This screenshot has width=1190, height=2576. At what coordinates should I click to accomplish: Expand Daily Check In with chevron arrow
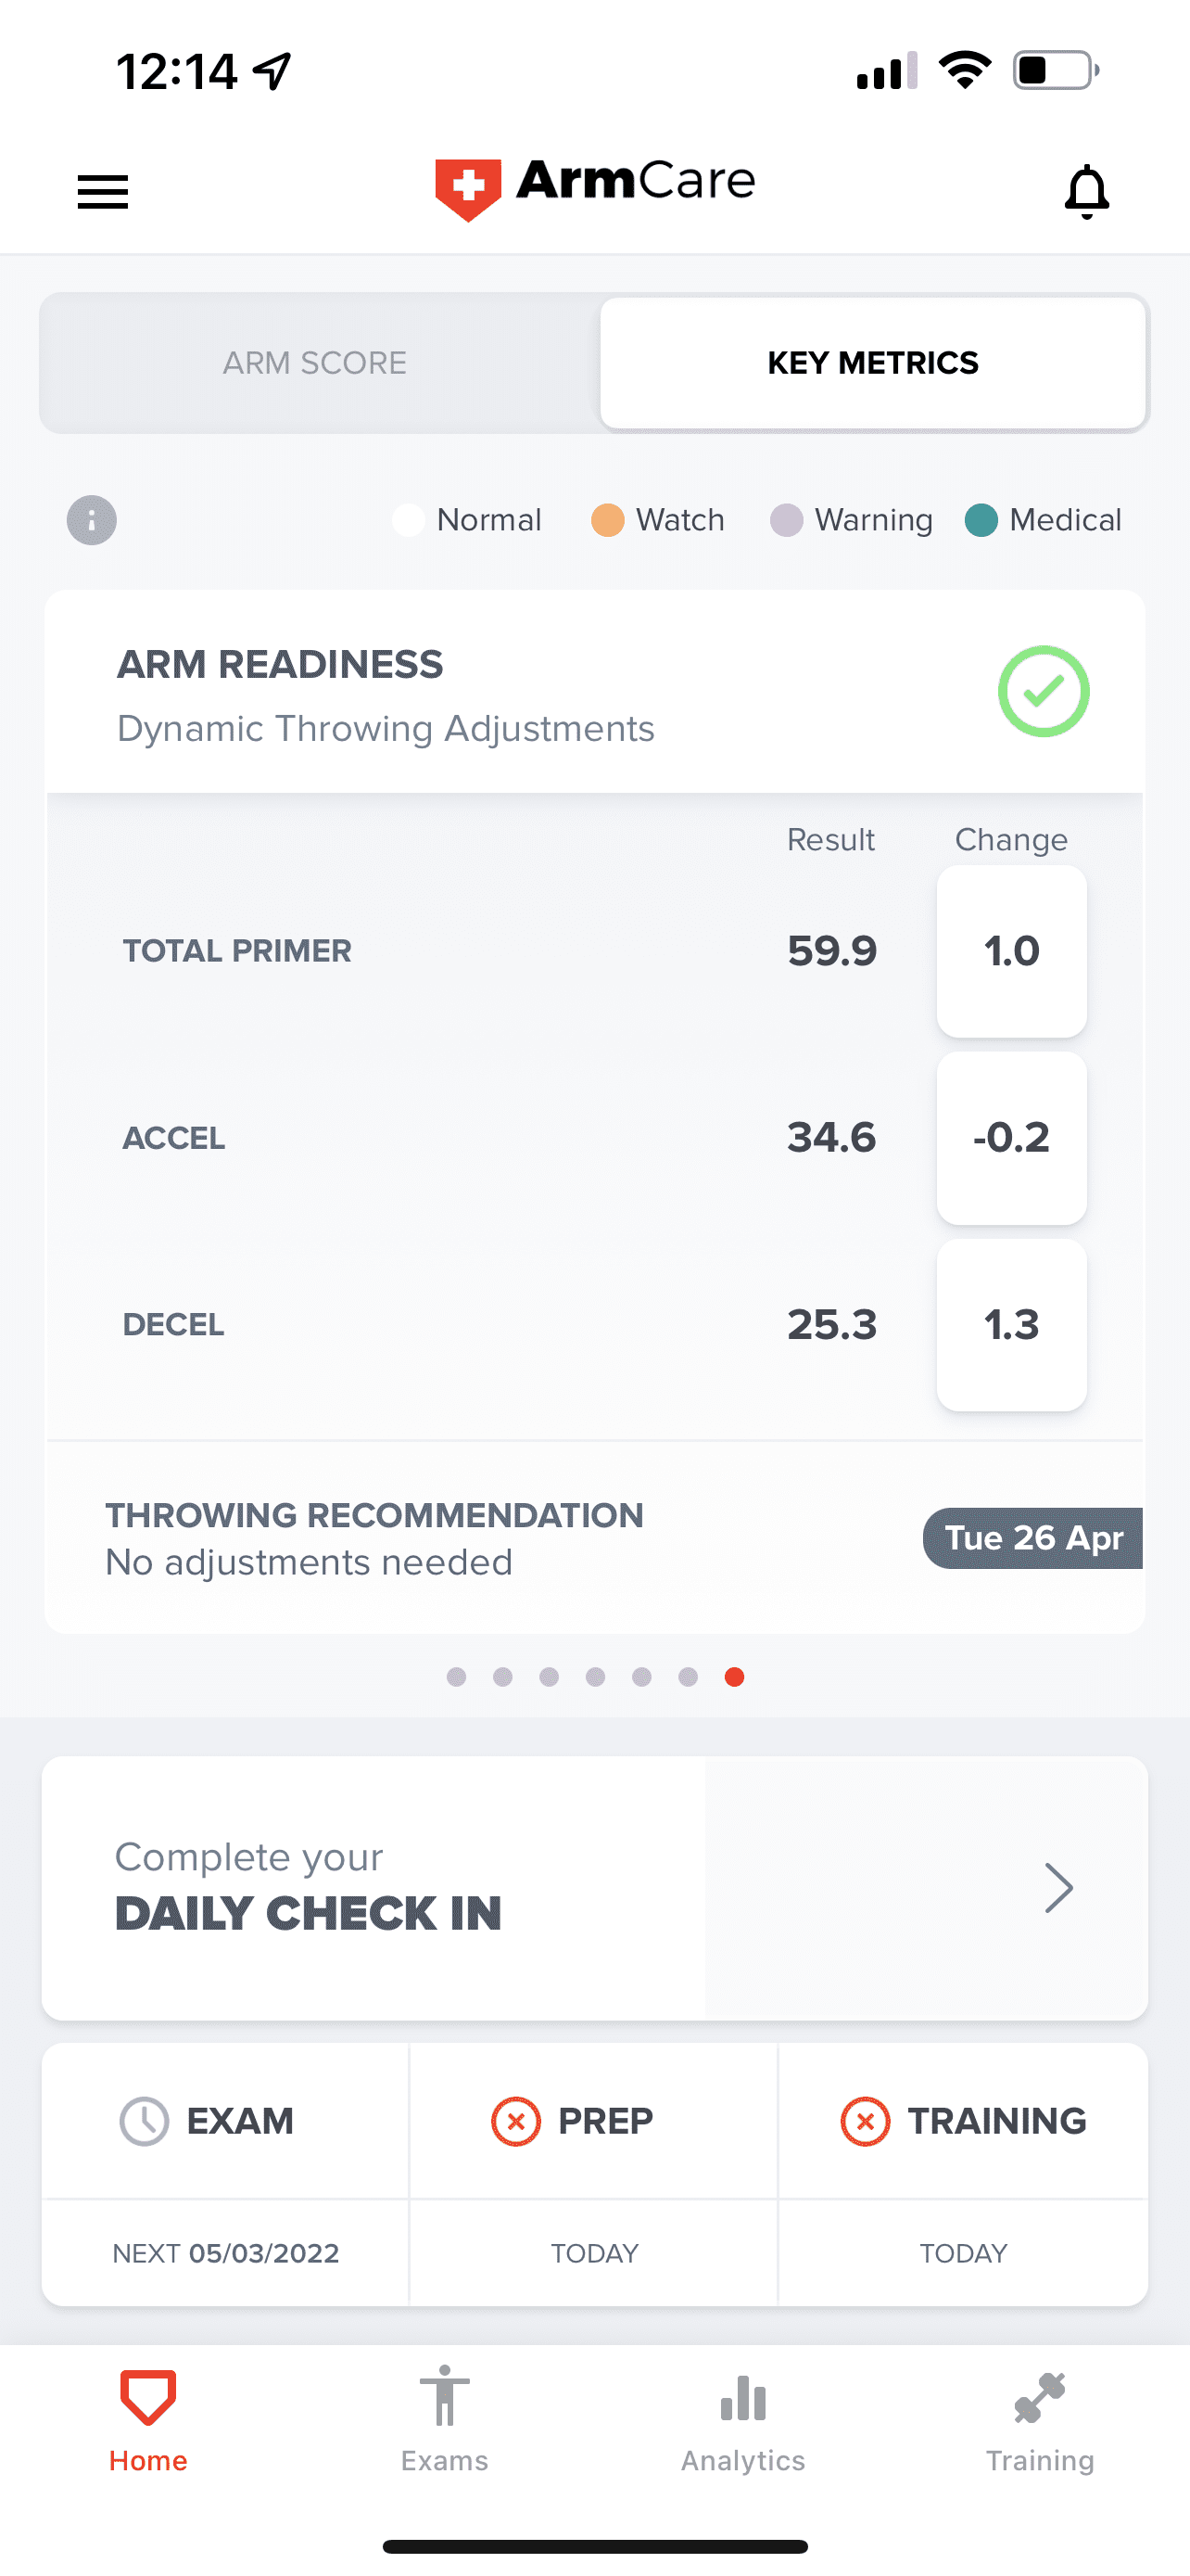(1058, 1888)
